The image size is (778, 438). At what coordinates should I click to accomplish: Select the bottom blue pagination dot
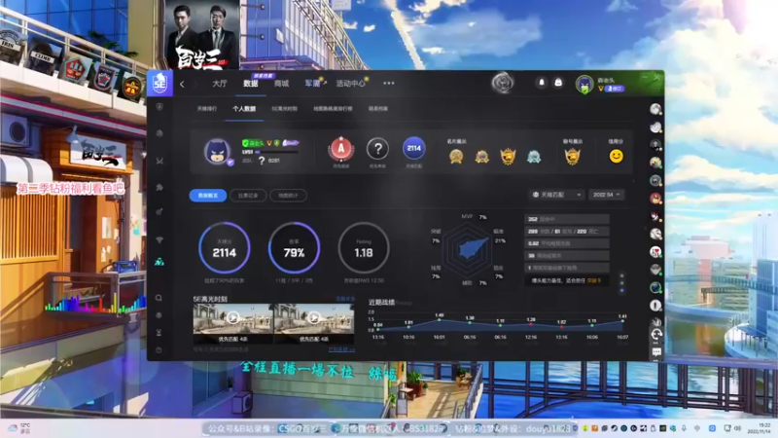pos(621,291)
